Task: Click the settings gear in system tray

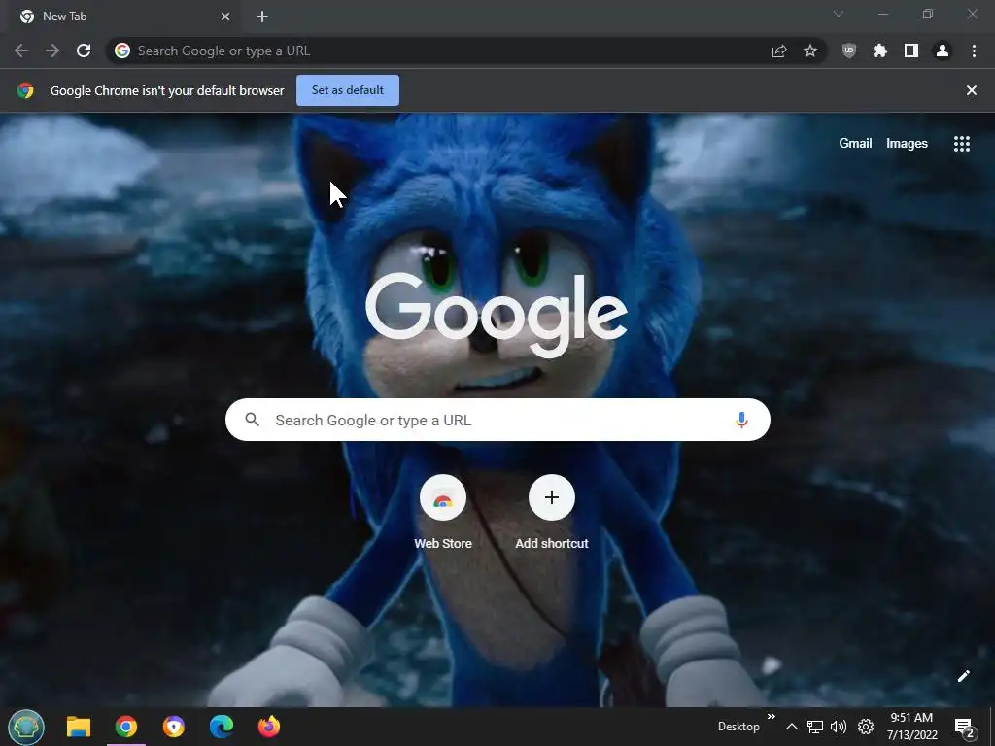Action: click(x=866, y=727)
